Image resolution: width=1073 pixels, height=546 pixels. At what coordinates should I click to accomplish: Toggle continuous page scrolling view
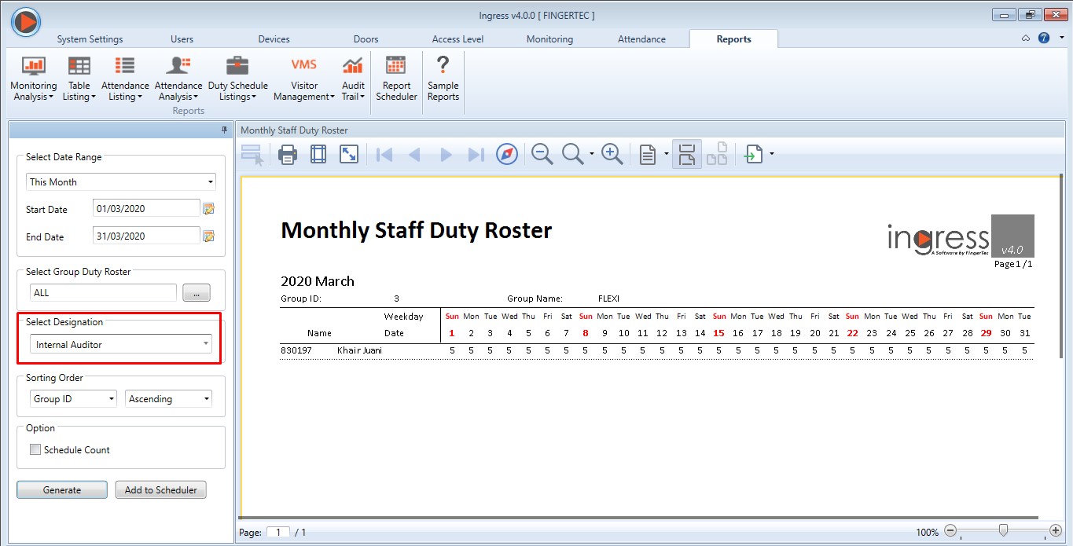[687, 155]
